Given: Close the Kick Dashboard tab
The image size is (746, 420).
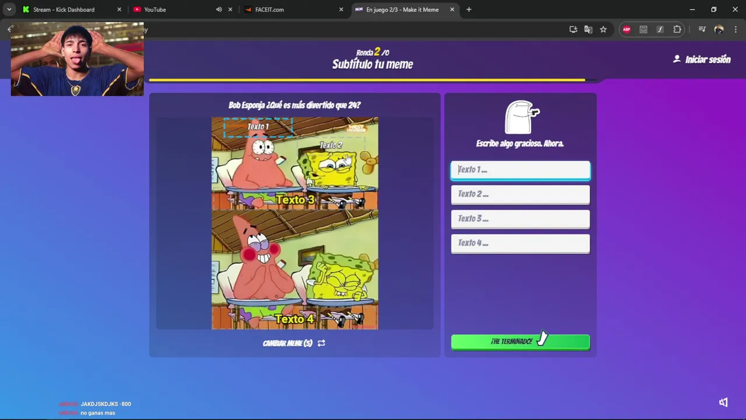Looking at the screenshot, I should (119, 9).
